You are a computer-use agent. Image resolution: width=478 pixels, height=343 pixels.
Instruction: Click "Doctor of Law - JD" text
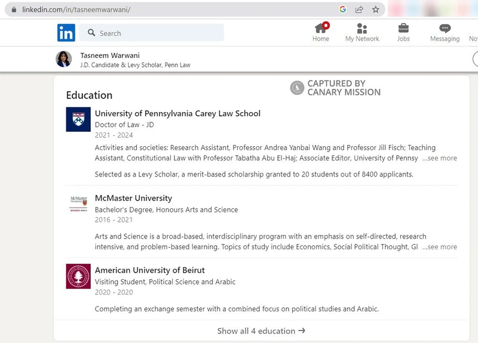click(124, 125)
